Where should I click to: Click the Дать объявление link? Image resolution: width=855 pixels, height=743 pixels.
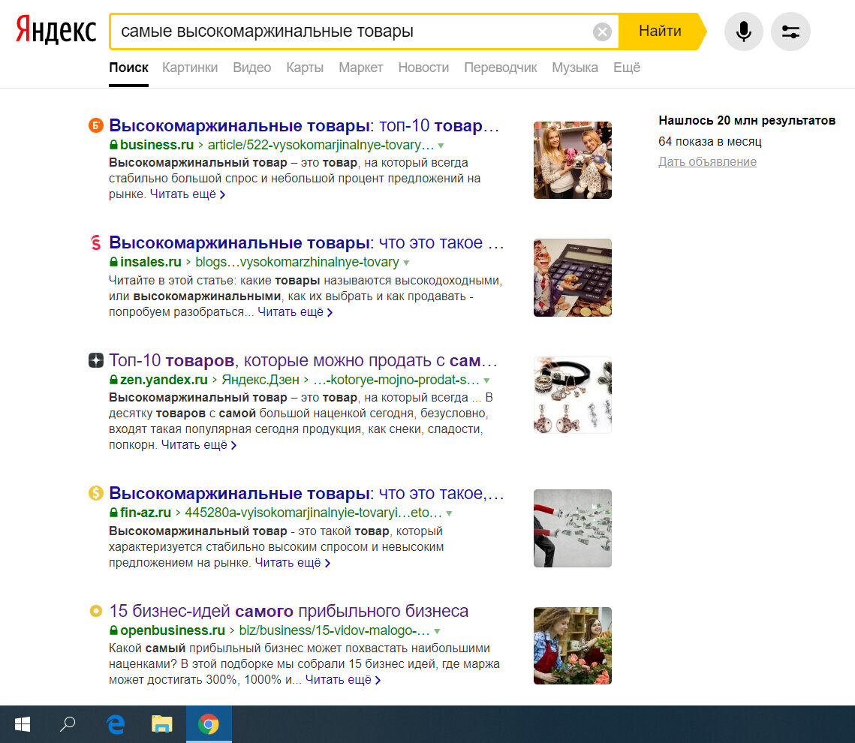707,162
